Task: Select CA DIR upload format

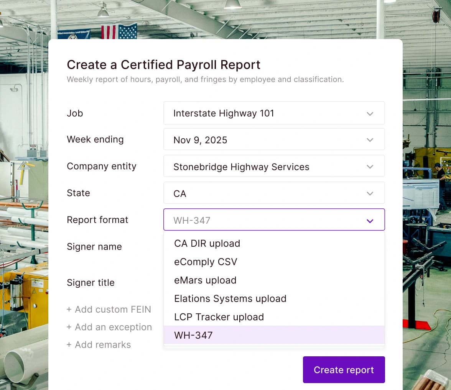Action: (x=274, y=243)
